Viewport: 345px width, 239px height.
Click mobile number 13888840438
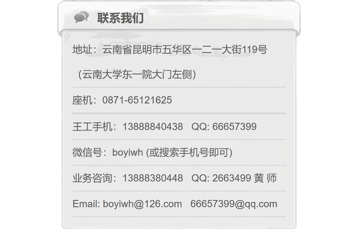coord(153,126)
